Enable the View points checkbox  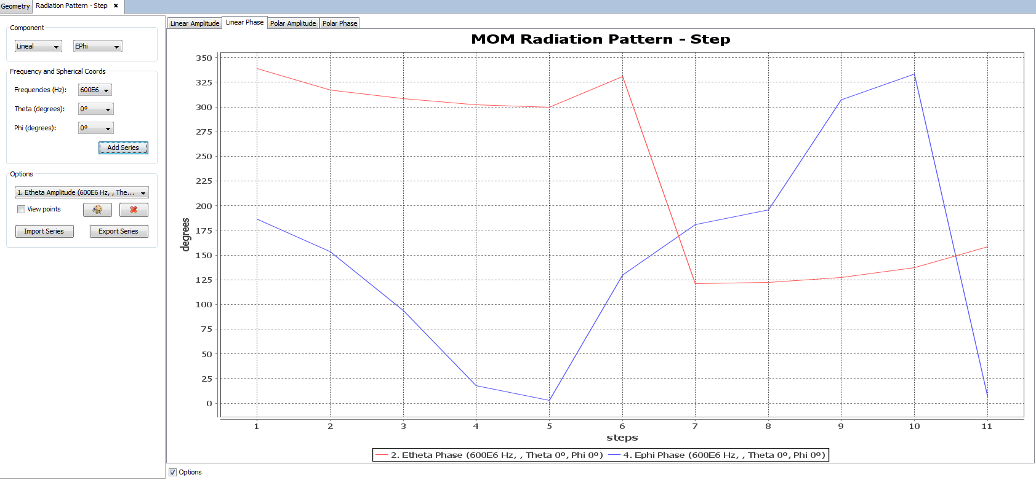(22, 210)
